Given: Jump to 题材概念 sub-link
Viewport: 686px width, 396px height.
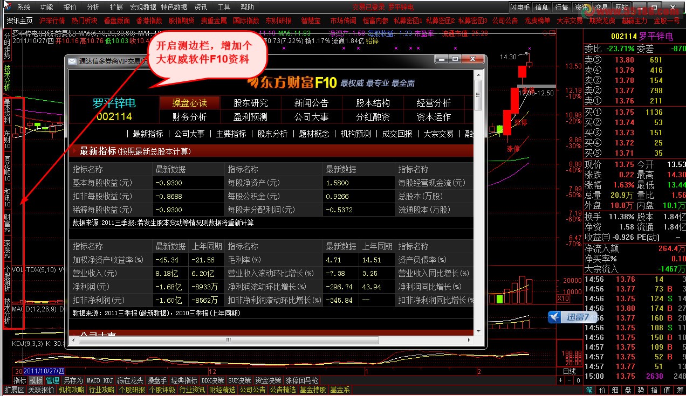Looking at the screenshot, I should [x=314, y=134].
